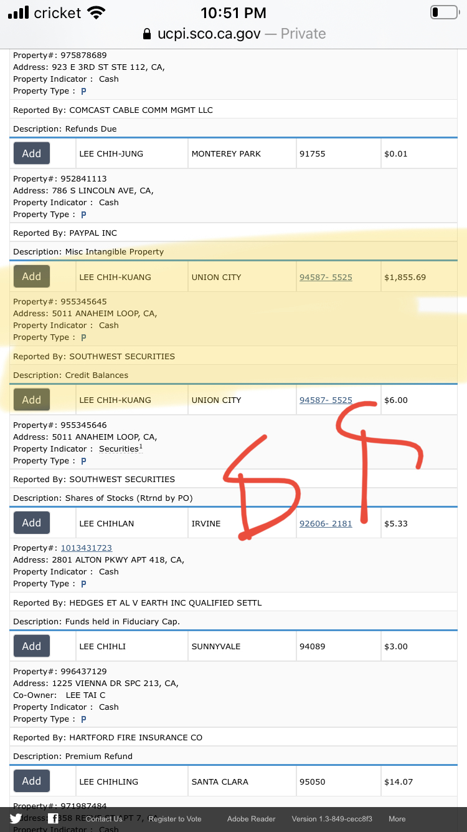467x832 pixels.
Task: Tap the battery icon in the status bar
Action: click(x=444, y=12)
